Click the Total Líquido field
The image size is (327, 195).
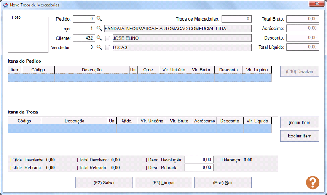tap(303, 47)
